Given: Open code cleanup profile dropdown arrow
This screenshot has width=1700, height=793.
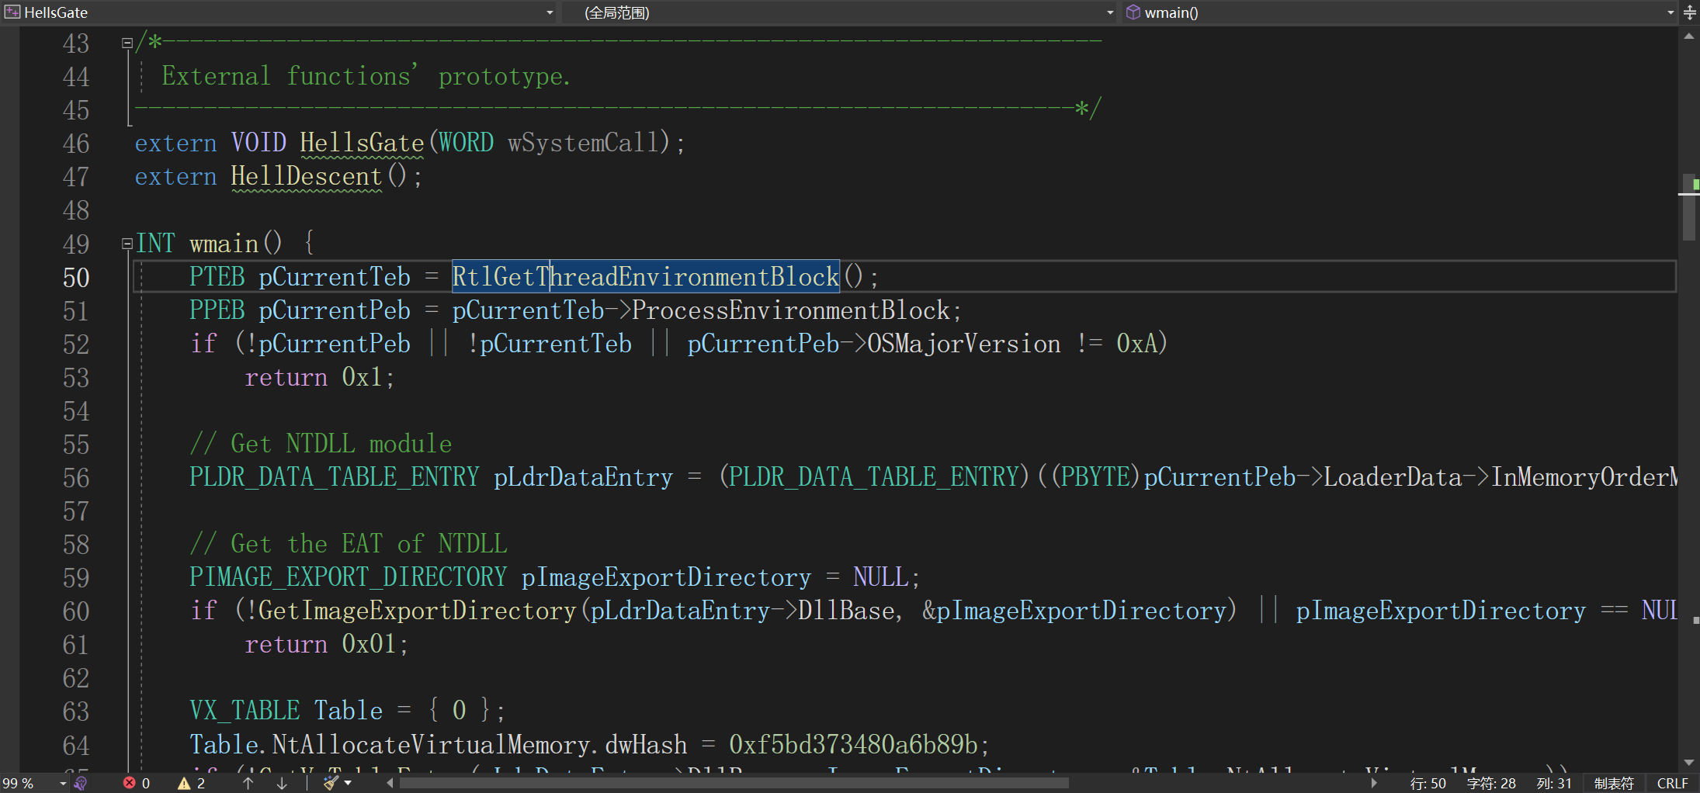Looking at the screenshot, I should click(349, 784).
